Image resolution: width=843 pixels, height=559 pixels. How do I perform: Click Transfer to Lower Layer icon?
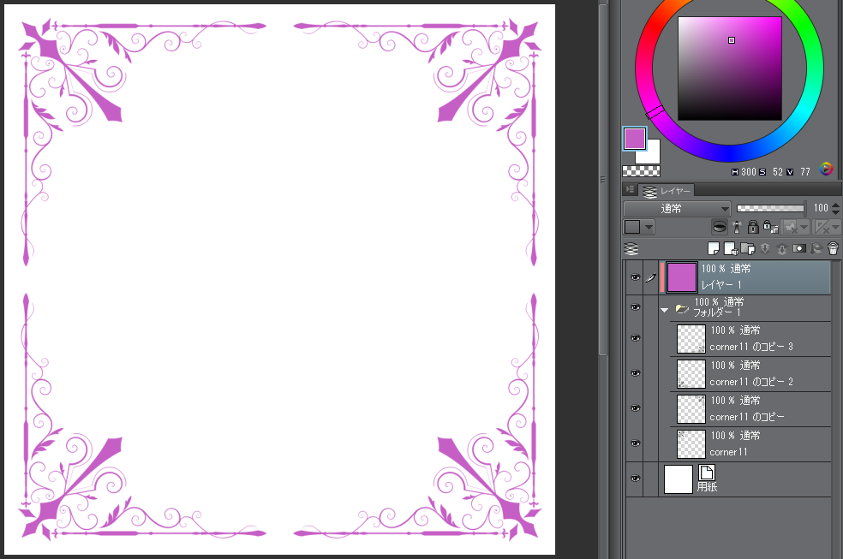(x=765, y=248)
